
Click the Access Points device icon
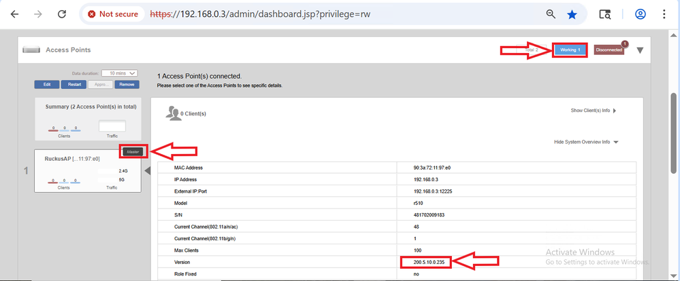(x=31, y=50)
